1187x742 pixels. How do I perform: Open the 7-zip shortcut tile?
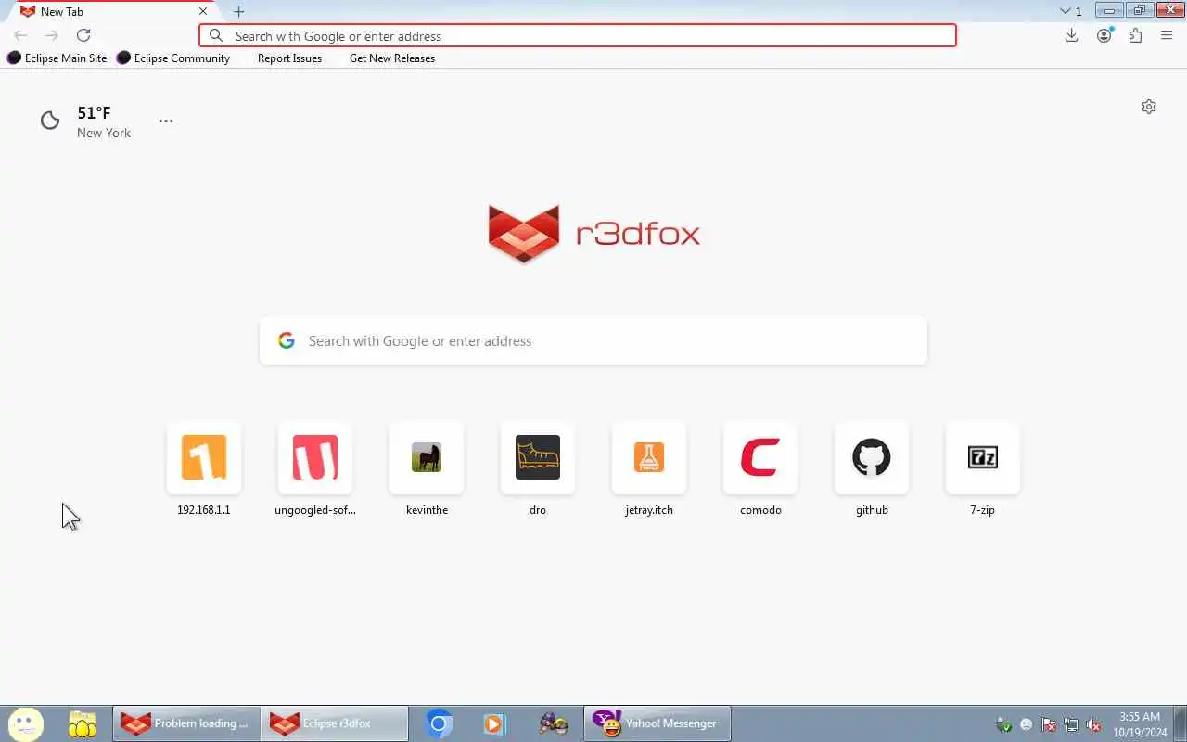(983, 469)
